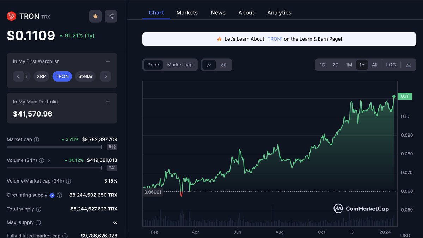
Task: Add to Main Portfolio with plus icon
Action: pos(108,102)
